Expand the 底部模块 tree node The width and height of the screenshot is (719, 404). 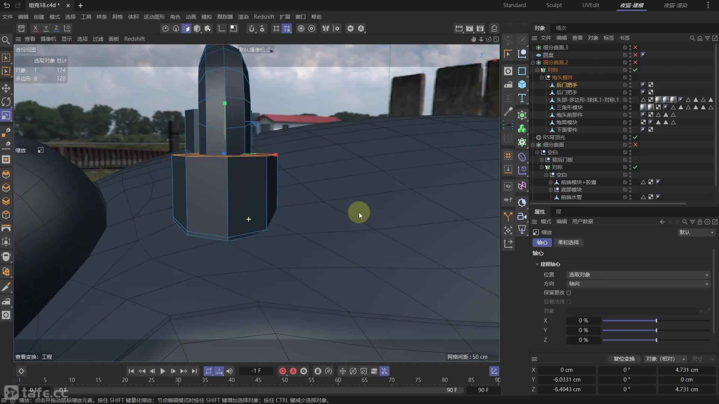click(x=551, y=190)
